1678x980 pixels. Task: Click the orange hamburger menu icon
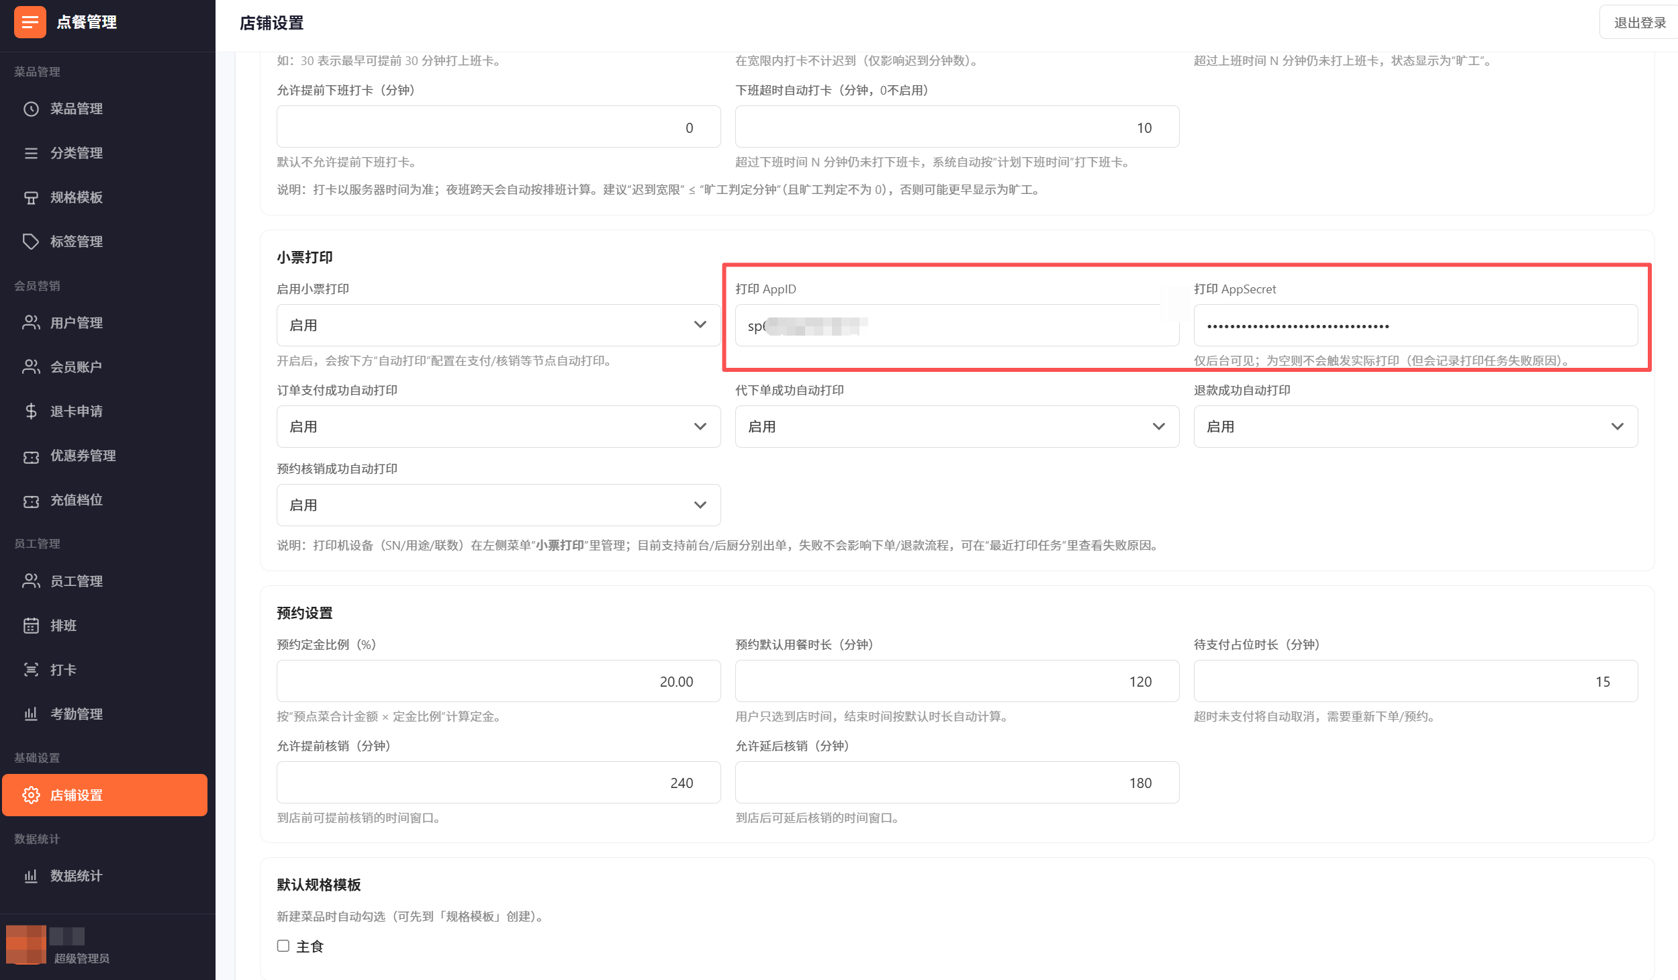pyautogui.click(x=30, y=22)
